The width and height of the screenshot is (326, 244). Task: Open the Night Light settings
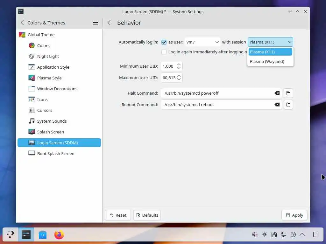[59, 56]
